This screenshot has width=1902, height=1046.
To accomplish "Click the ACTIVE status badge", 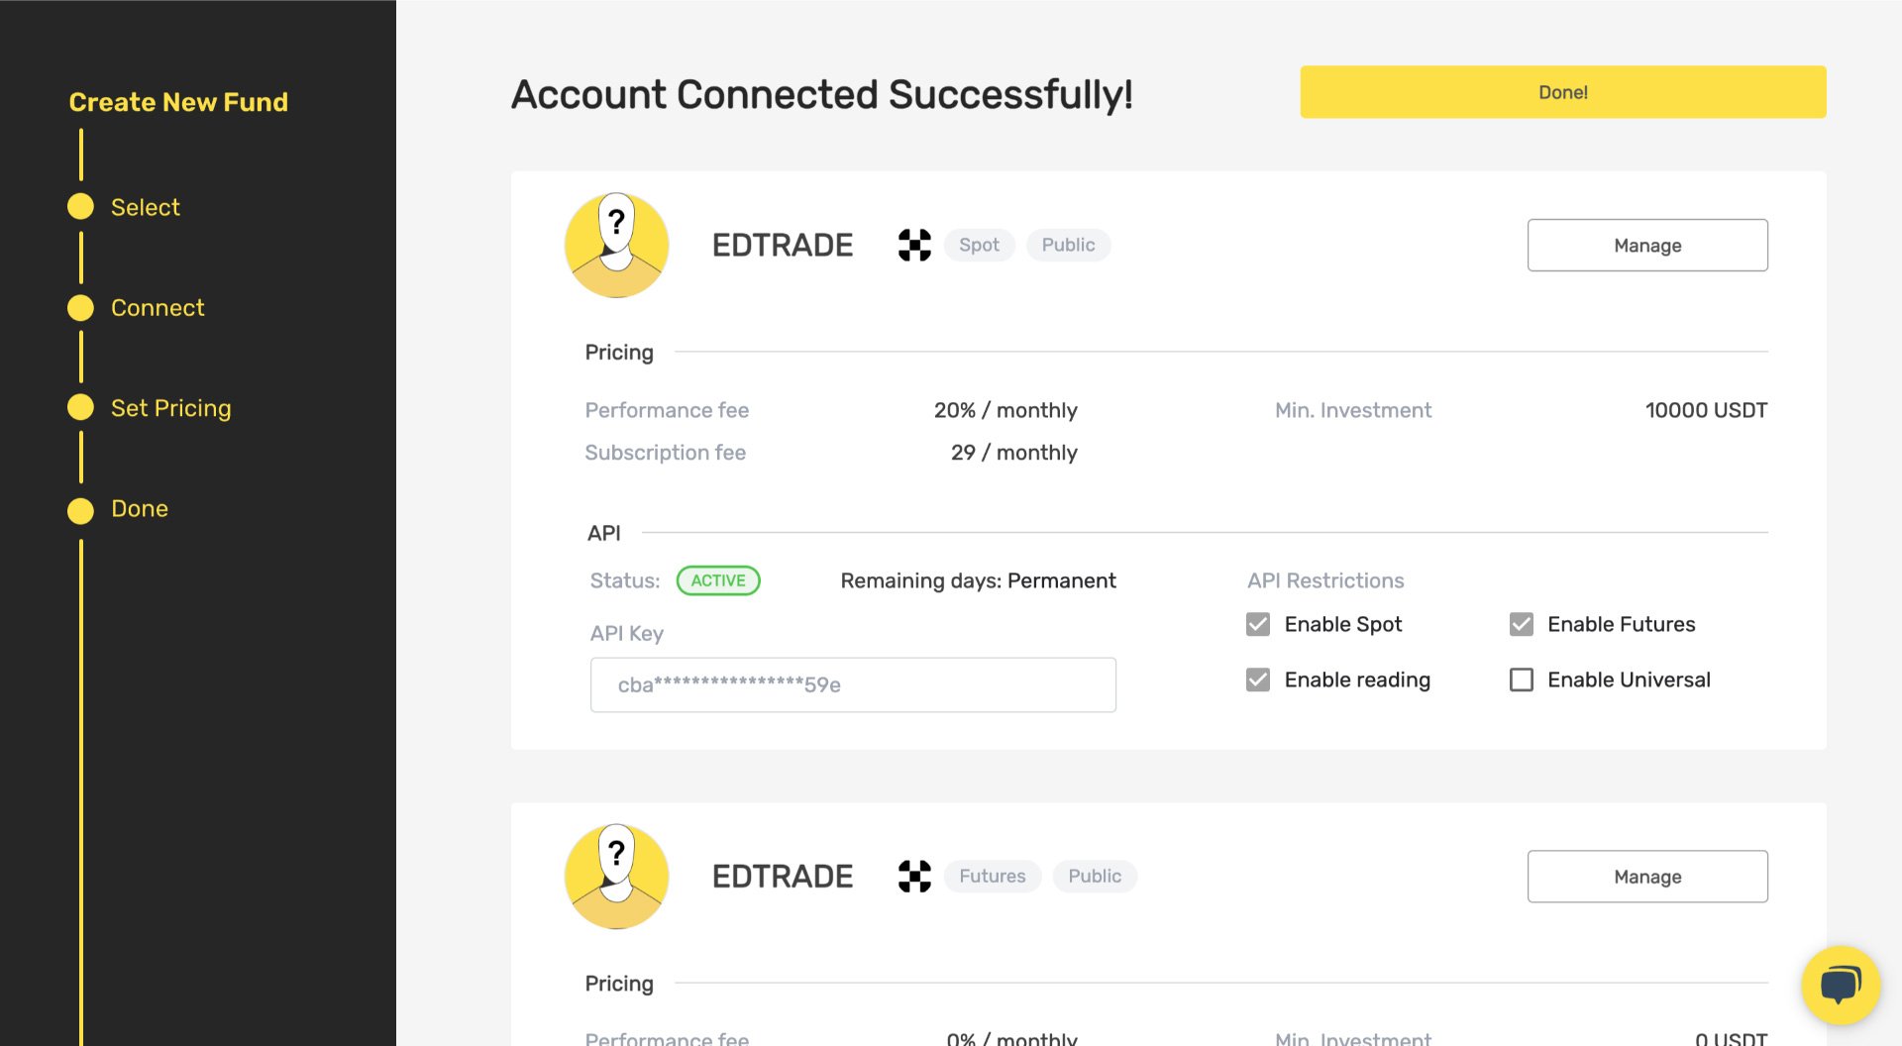I will pyautogui.click(x=717, y=580).
